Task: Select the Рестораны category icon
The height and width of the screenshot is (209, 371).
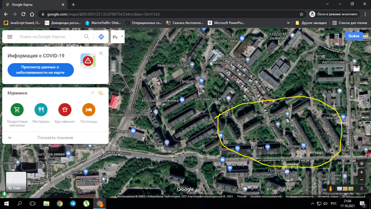Action: coord(41,110)
